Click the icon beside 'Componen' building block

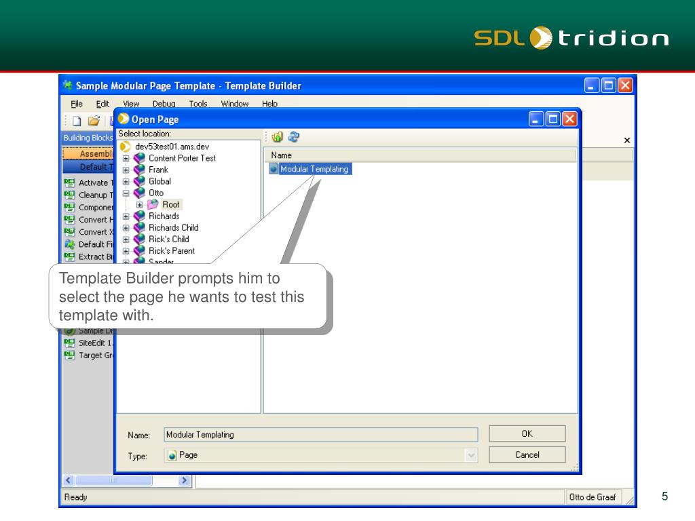70,208
